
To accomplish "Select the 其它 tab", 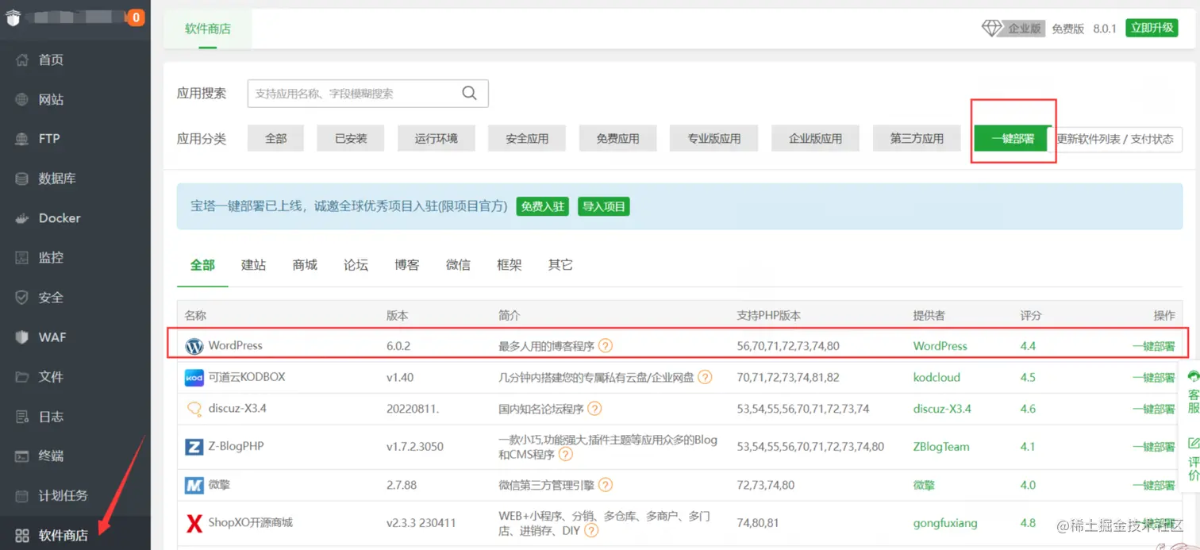I will coord(560,265).
